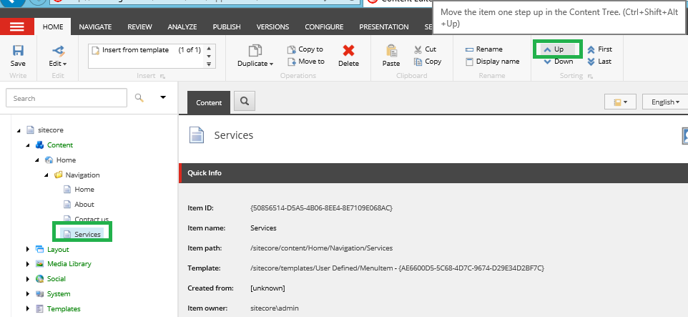Collapse the sitecore root node
Viewport: 688px width, 317px height.
(19, 130)
